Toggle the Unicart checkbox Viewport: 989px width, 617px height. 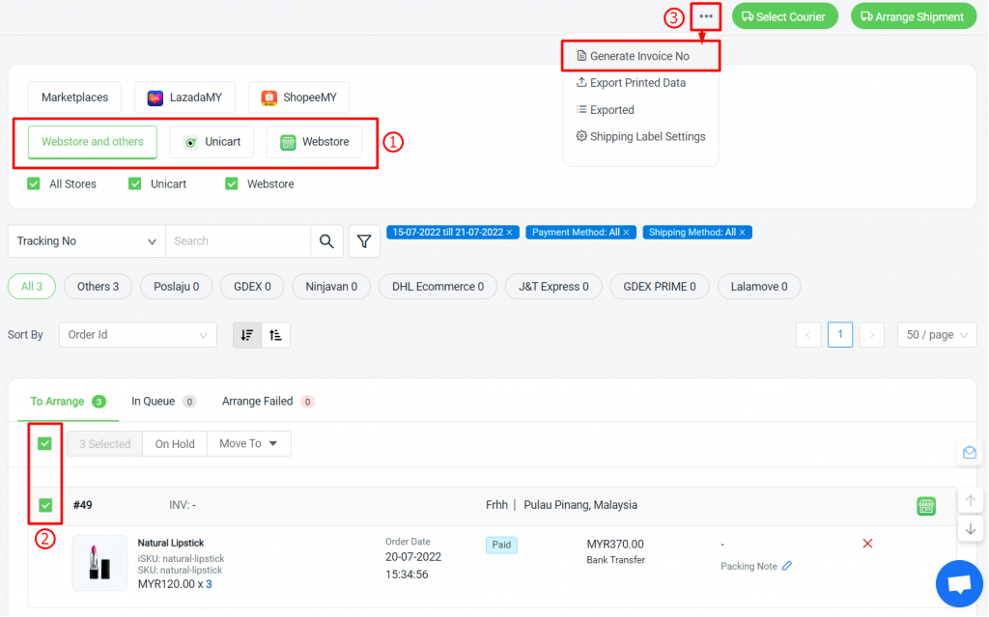point(134,182)
